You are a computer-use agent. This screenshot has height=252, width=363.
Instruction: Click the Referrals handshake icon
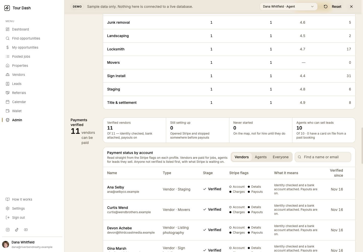pyautogui.click(x=8, y=93)
